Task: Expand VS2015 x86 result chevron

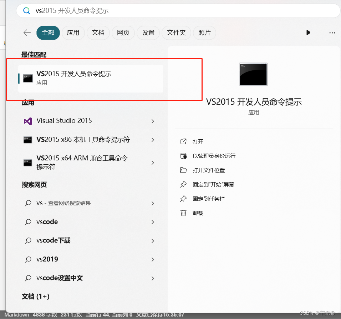Action: click(153, 140)
